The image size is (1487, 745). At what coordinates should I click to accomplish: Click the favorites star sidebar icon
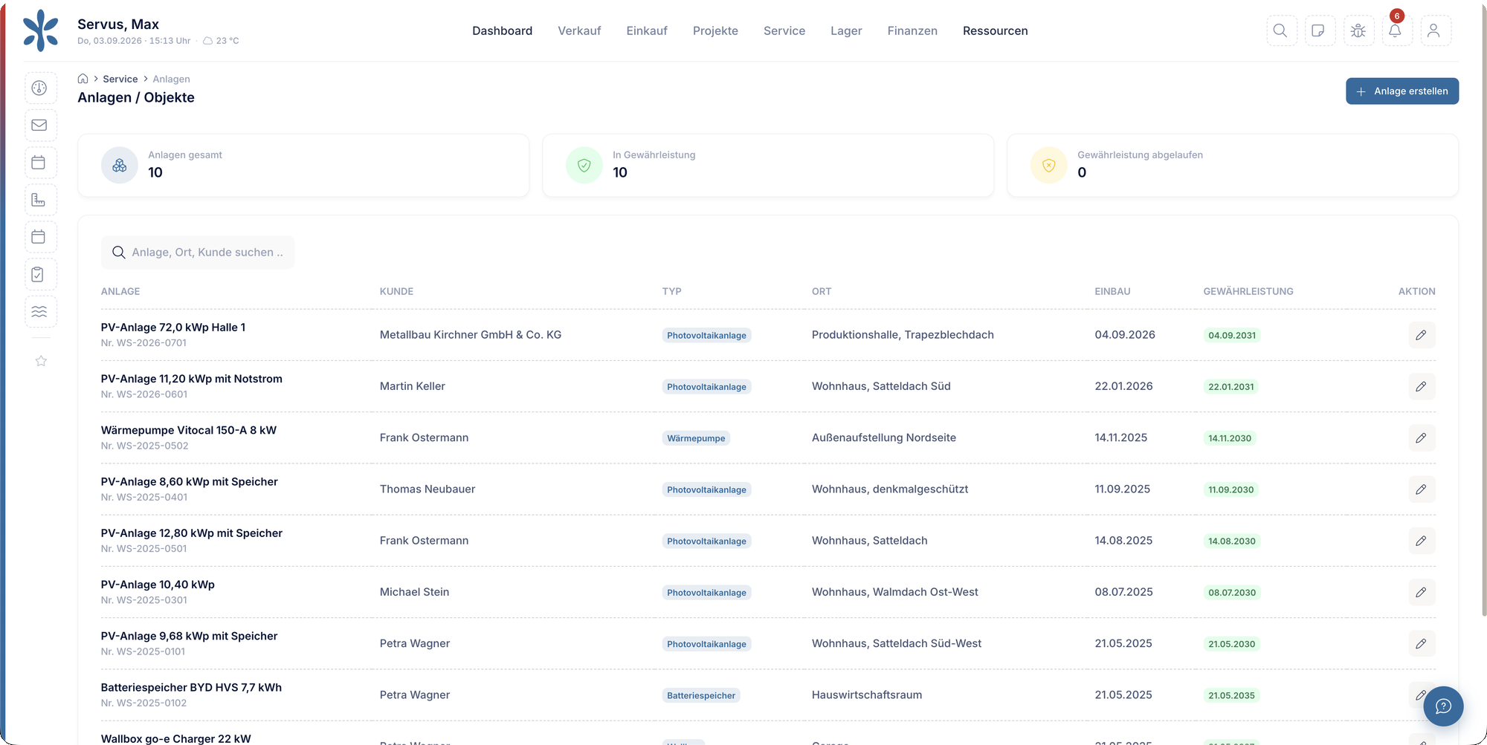point(41,361)
